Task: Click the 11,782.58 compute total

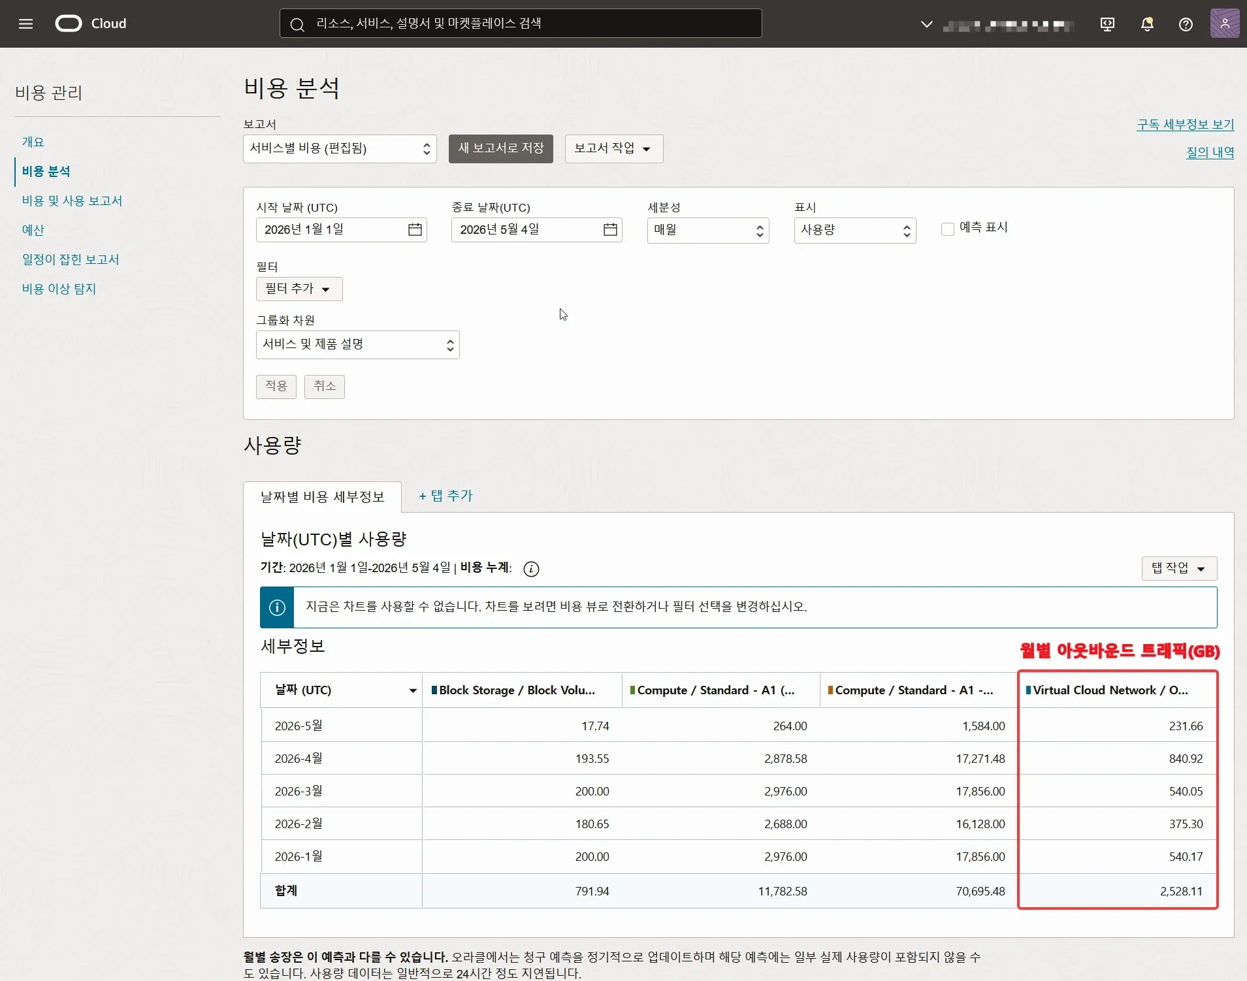Action: pos(783,892)
